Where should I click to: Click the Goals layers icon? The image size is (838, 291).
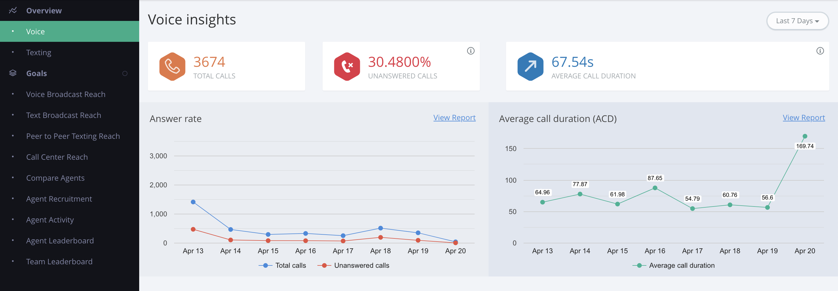[x=13, y=73]
